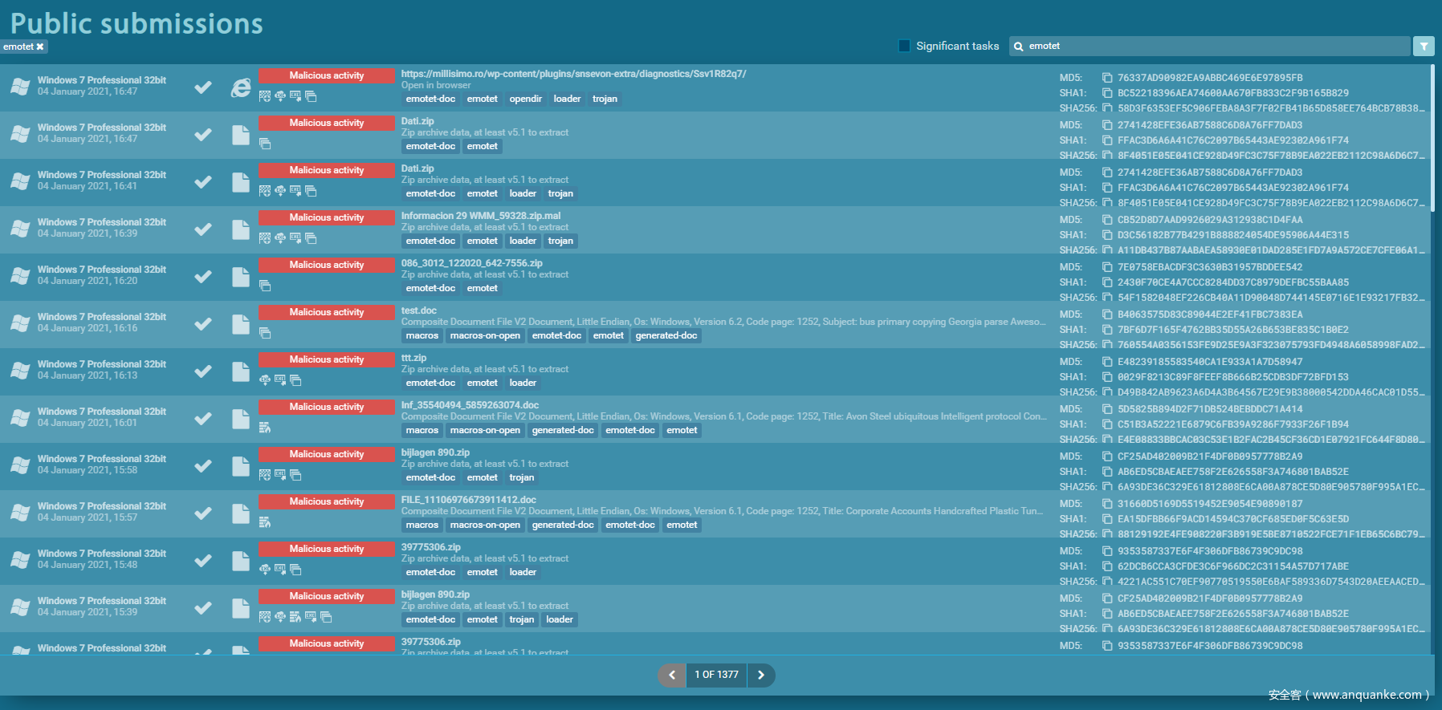Enable the Significant tasks checkbox
The height and width of the screenshot is (710, 1442).
(905, 46)
